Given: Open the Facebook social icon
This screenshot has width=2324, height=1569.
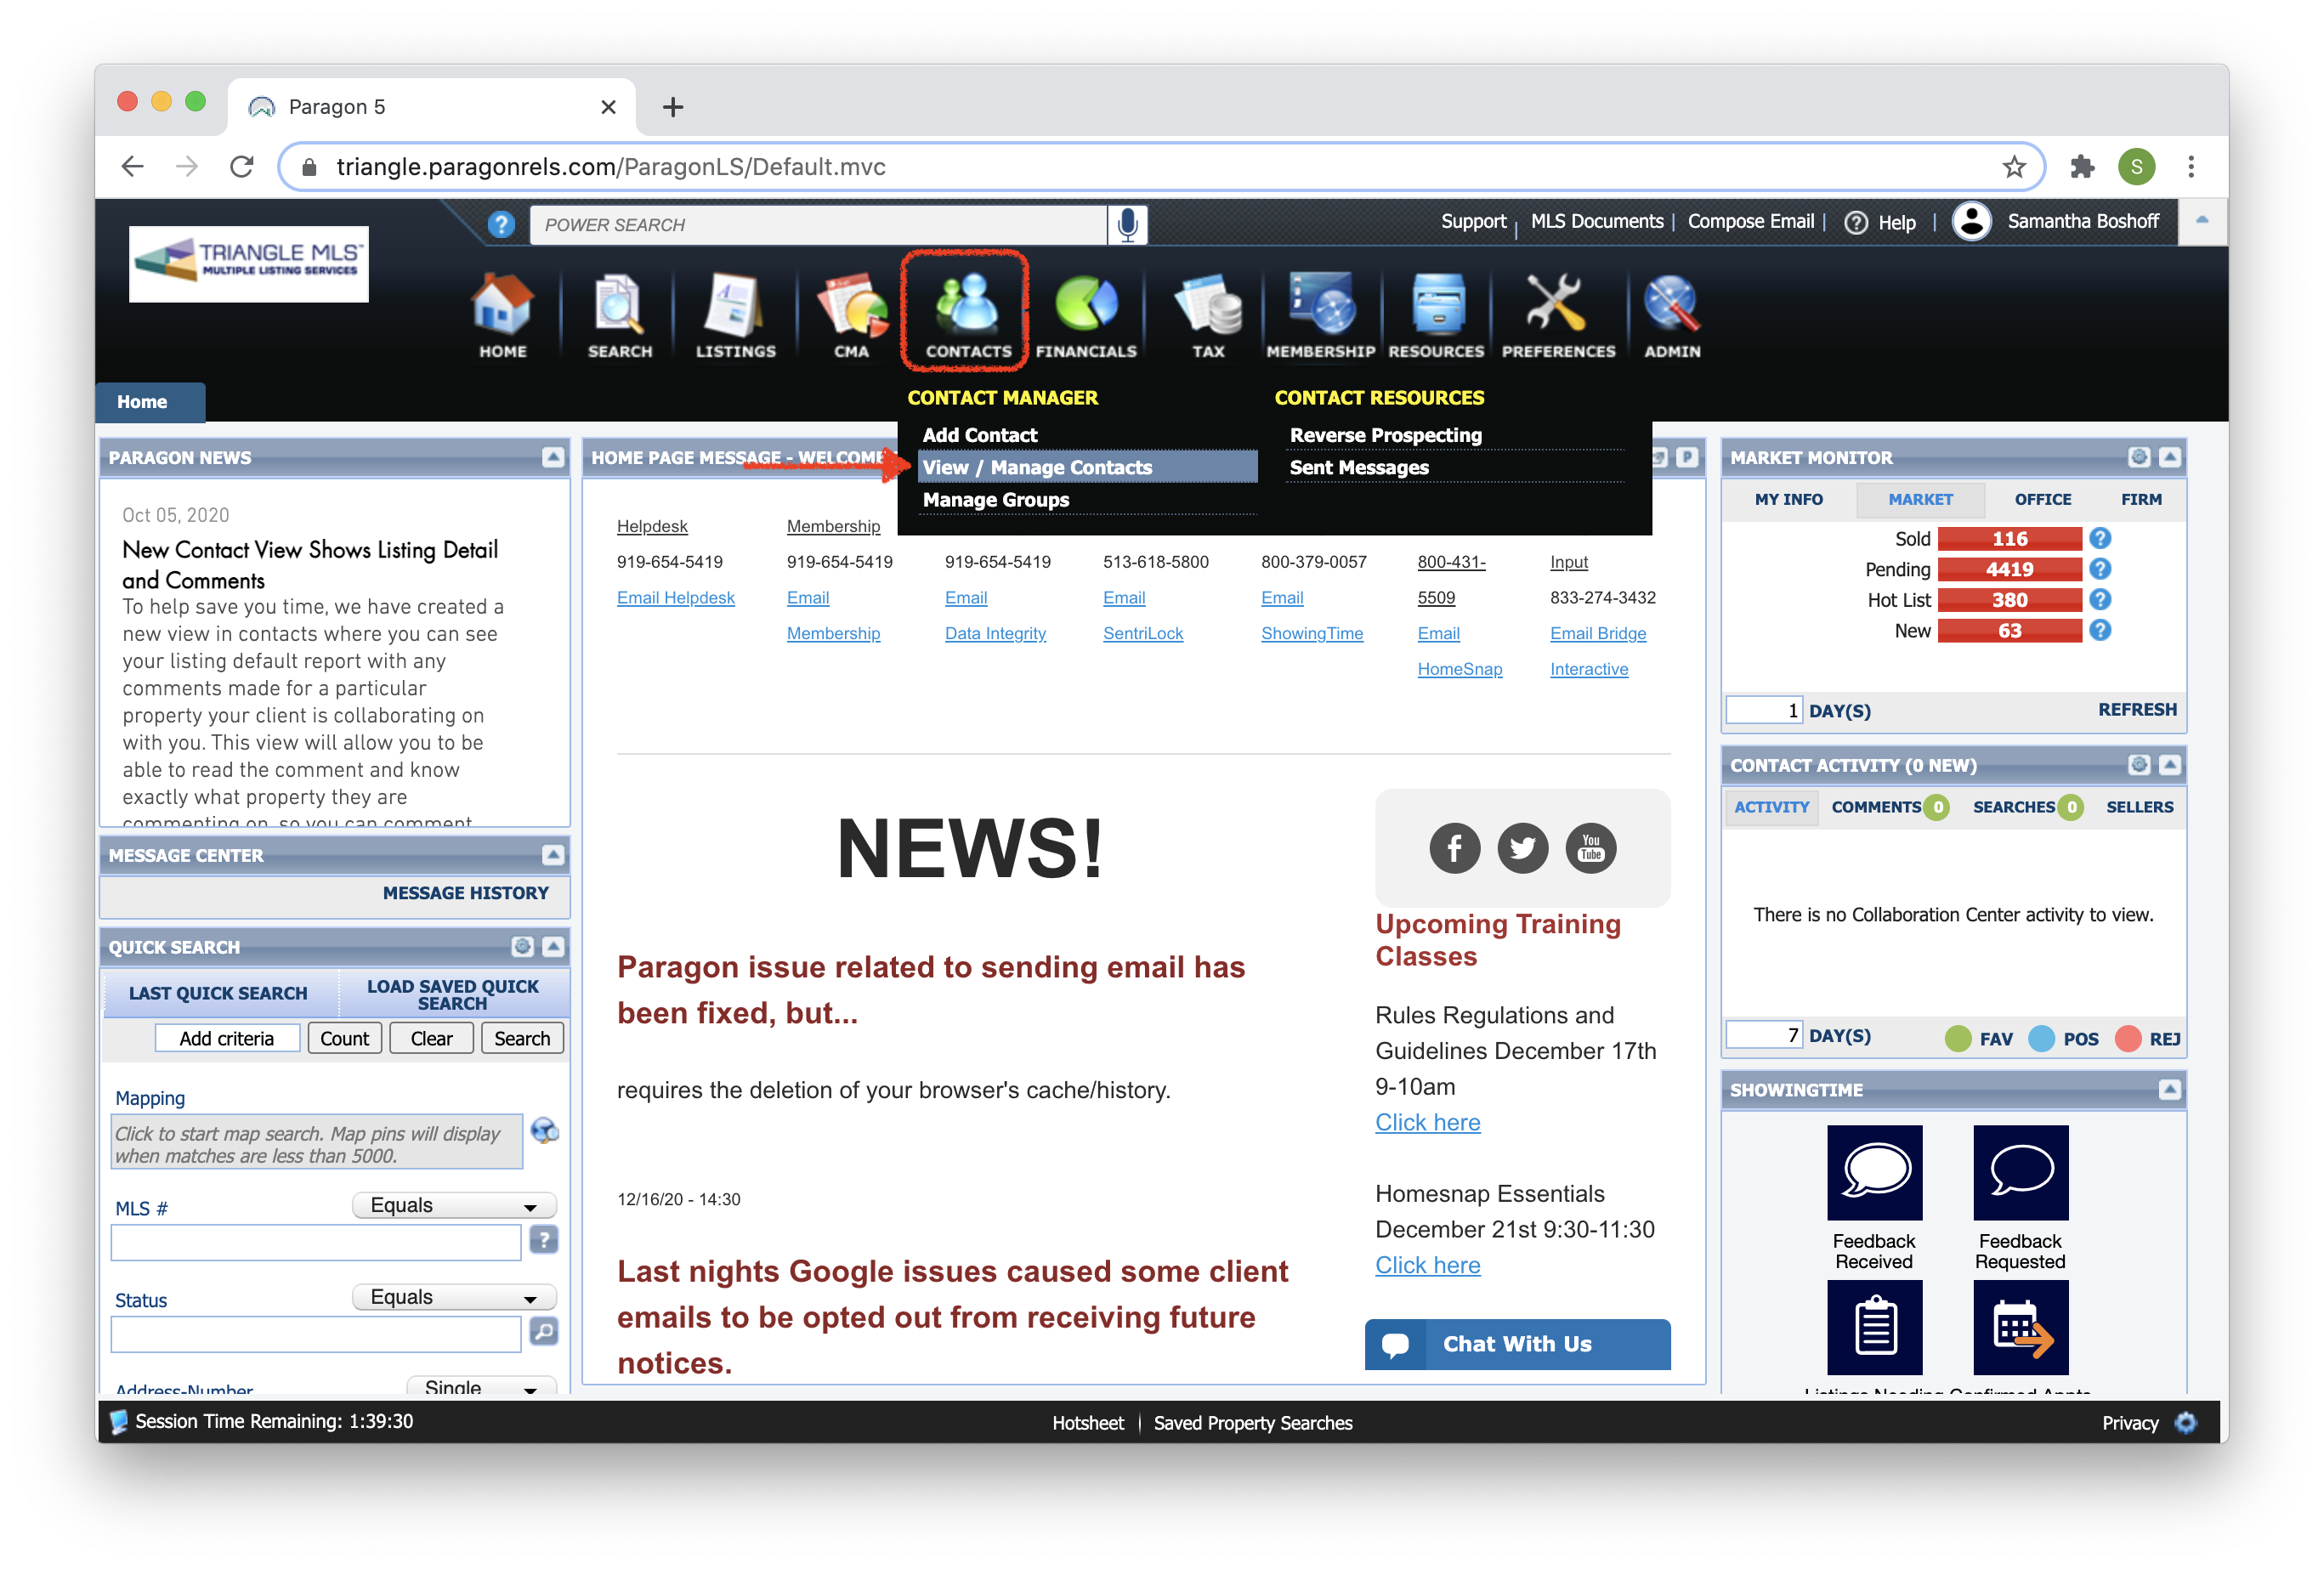Looking at the screenshot, I should pyautogui.click(x=1454, y=848).
